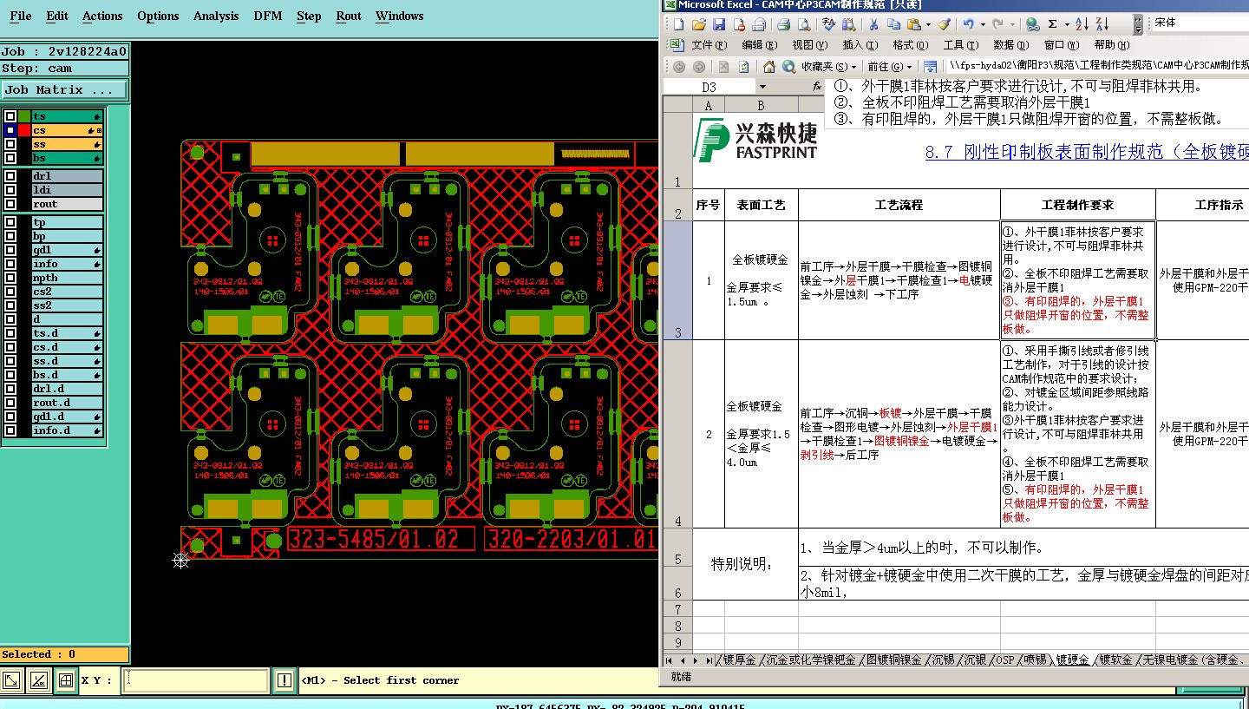Open Paste options dropdown arrow
This screenshot has height=709, width=1249.
pyautogui.click(x=928, y=24)
